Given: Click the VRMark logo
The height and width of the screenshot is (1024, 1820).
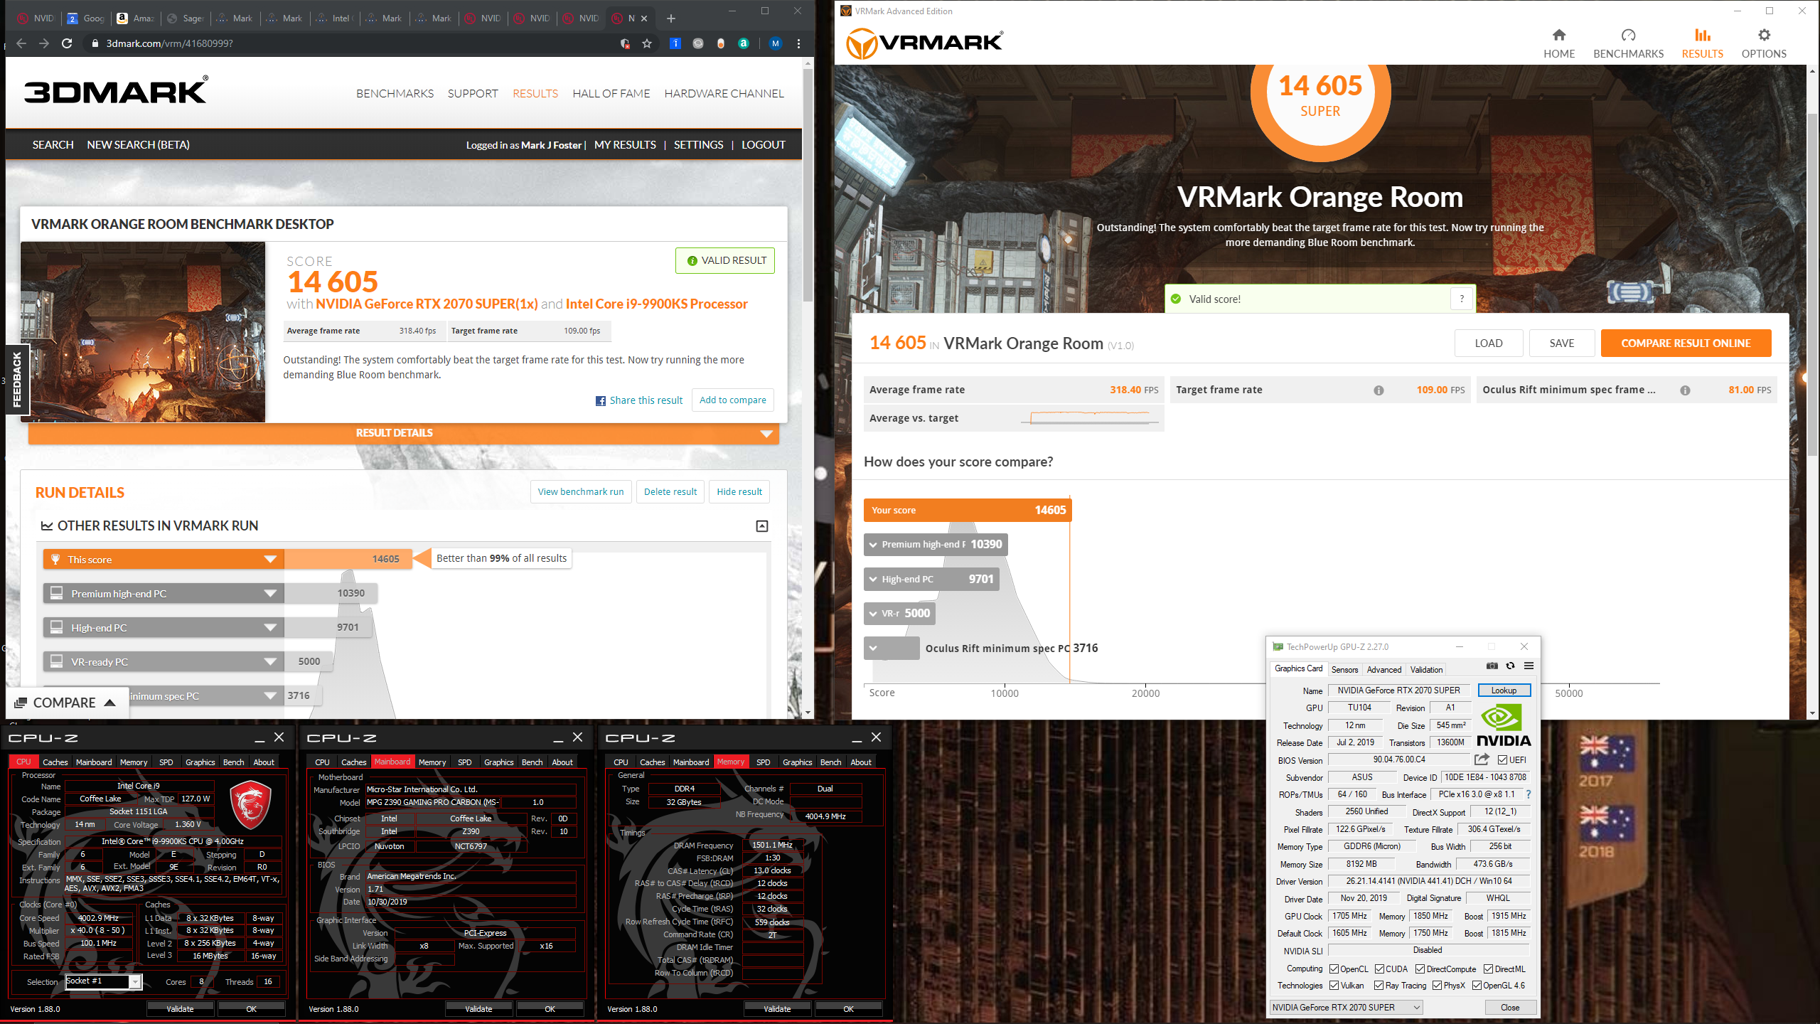Looking at the screenshot, I should (925, 44).
